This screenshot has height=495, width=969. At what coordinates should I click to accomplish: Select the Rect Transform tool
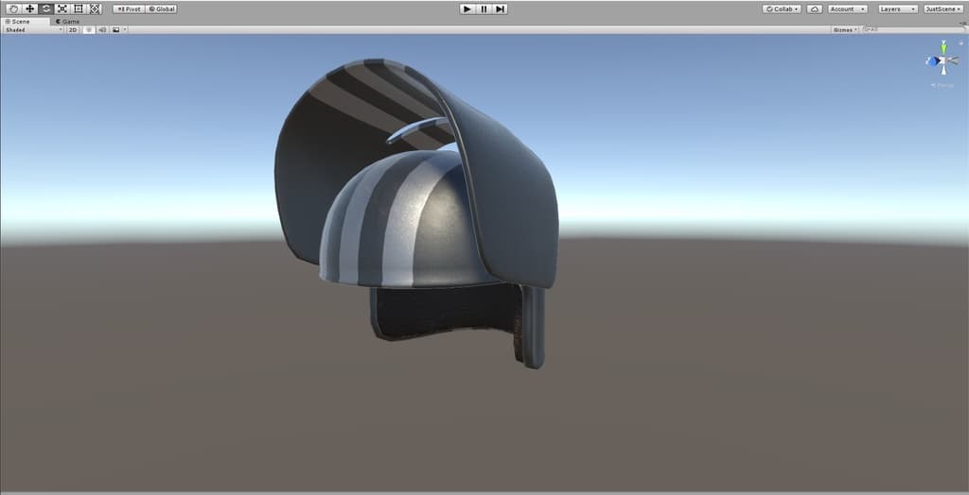pyautogui.click(x=78, y=9)
